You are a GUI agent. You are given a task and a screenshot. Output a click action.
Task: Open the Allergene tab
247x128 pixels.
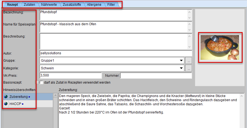pyautogui.click(x=94, y=5)
